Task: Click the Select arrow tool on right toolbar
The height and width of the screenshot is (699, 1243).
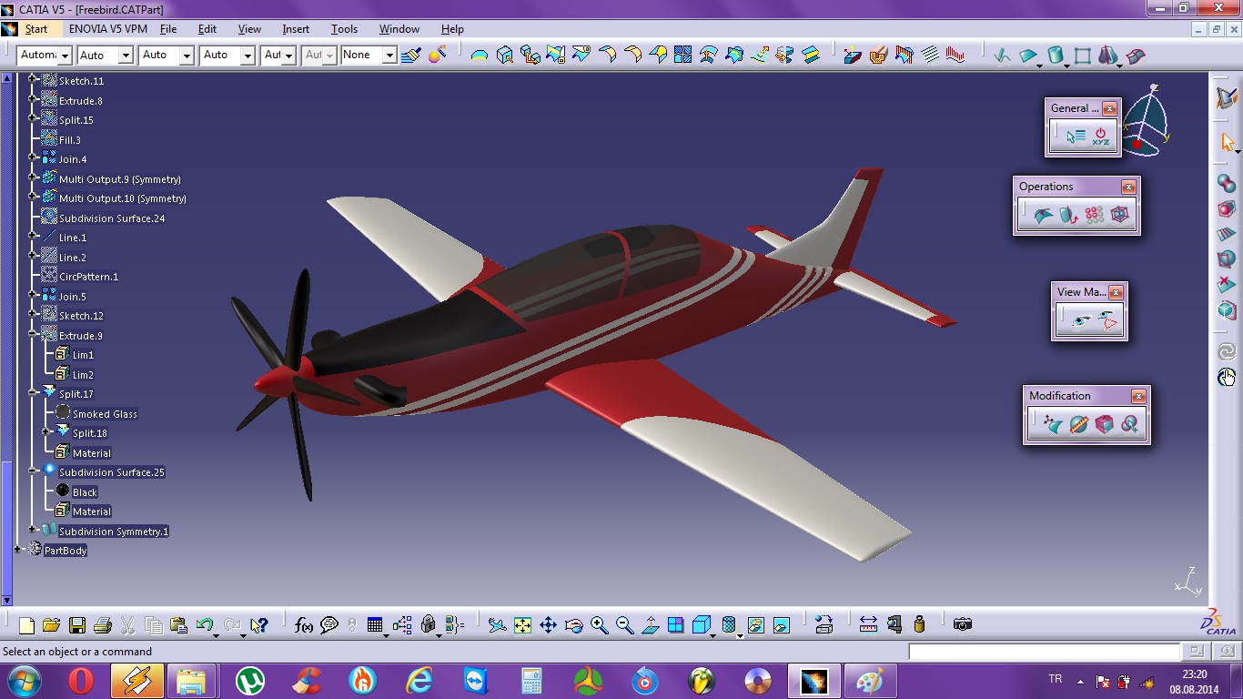Action: click(x=1228, y=142)
